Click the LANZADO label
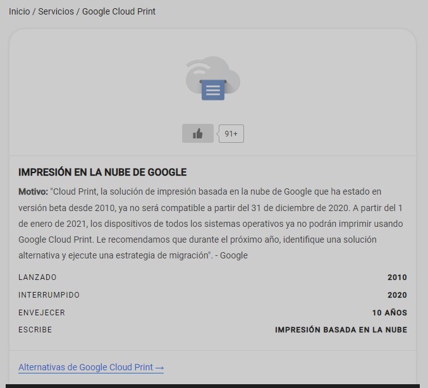 37,277
